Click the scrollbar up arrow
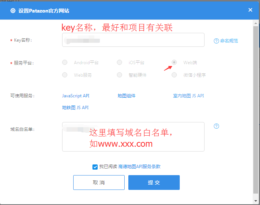Screen dimensions: 260x205 click(x=256, y=23)
